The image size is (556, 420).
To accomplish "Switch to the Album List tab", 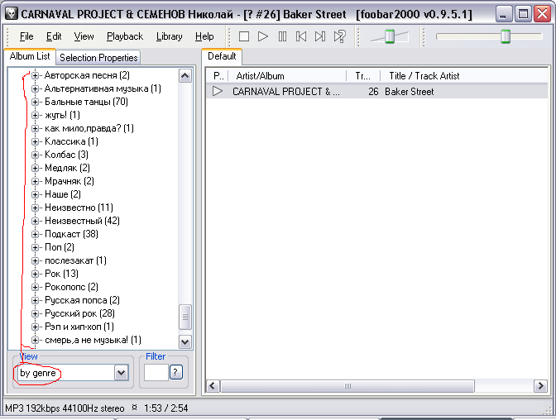I will click(x=30, y=56).
